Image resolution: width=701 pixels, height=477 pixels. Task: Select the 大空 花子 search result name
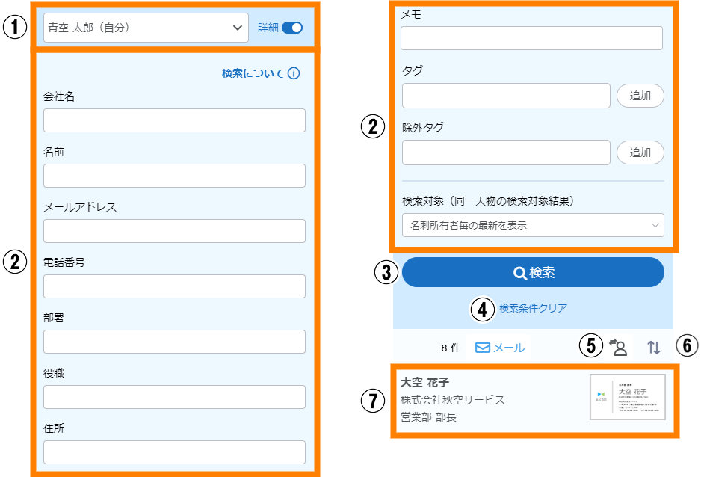[x=424, y=383]
